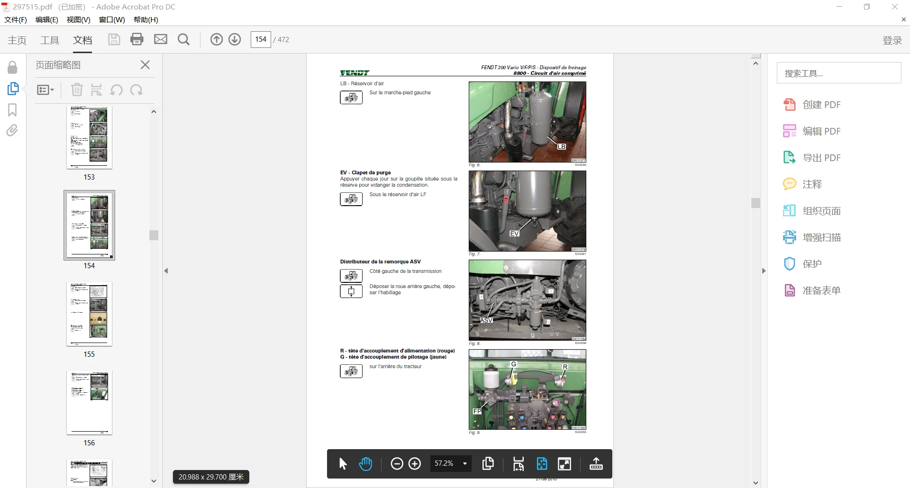Select page 155 thumbnail
The width and height of the screenshot is (910, 488).
pos(89,314)
